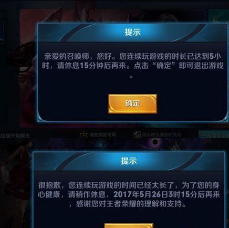Click the first-win reward crown icon
The image size is (229, 228).
84,135
